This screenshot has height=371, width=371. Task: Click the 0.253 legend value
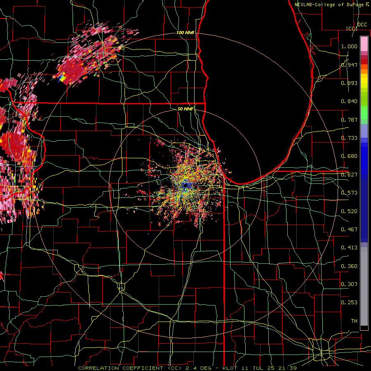(349, 303)
